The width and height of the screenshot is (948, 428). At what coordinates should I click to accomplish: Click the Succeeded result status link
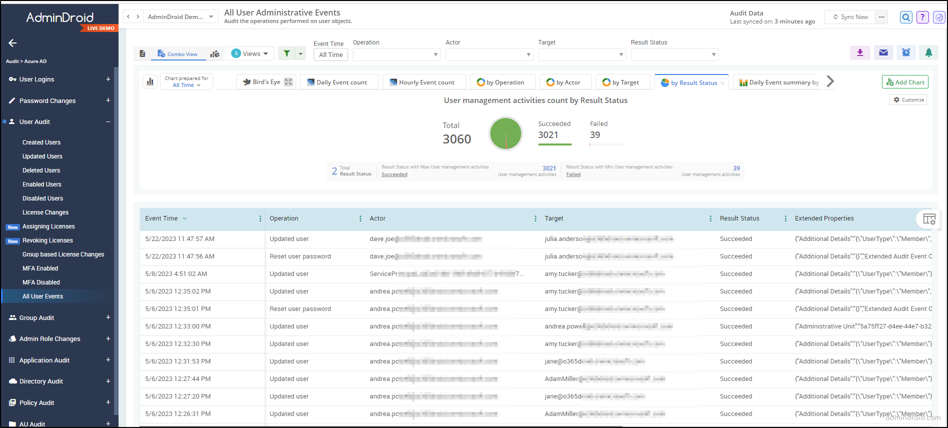tap(394, 174)
